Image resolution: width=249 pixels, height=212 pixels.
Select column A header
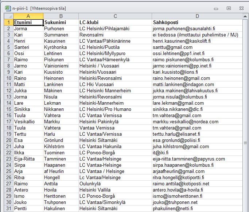[28, 16]
